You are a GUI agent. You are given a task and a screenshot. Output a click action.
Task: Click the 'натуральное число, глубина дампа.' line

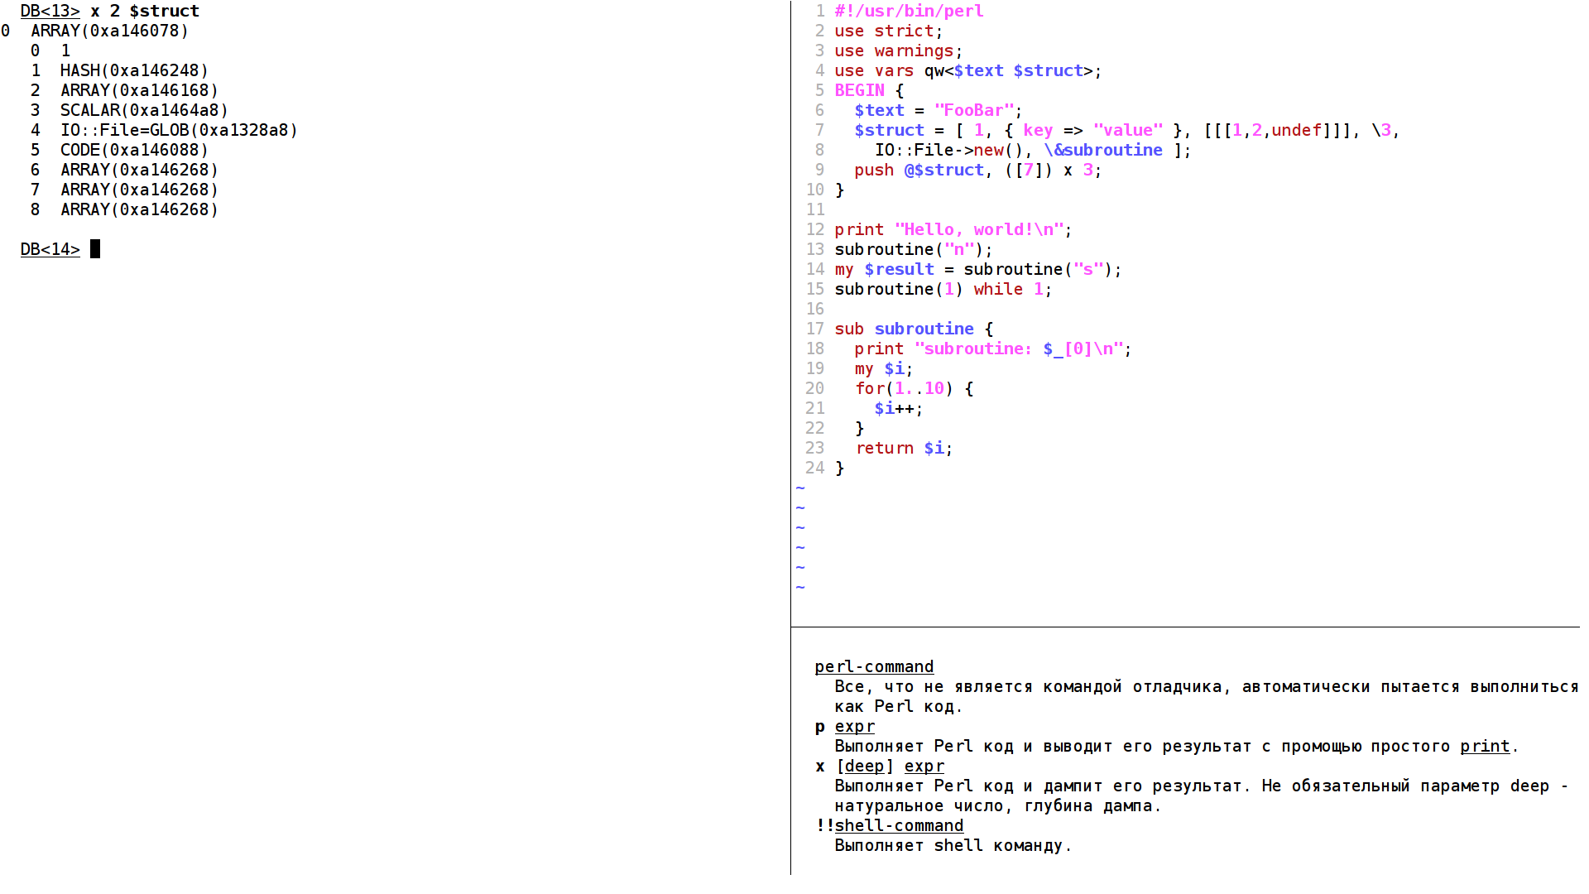click(998, 805)
